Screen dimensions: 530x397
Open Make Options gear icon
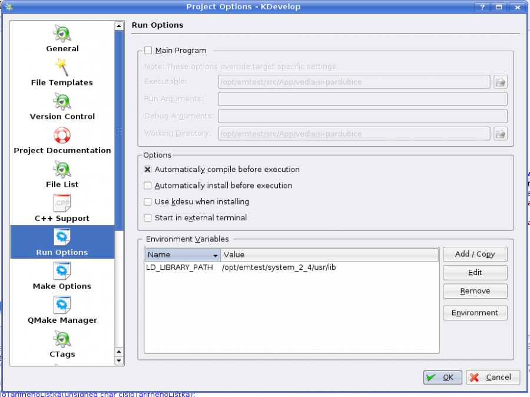[62, 271]
